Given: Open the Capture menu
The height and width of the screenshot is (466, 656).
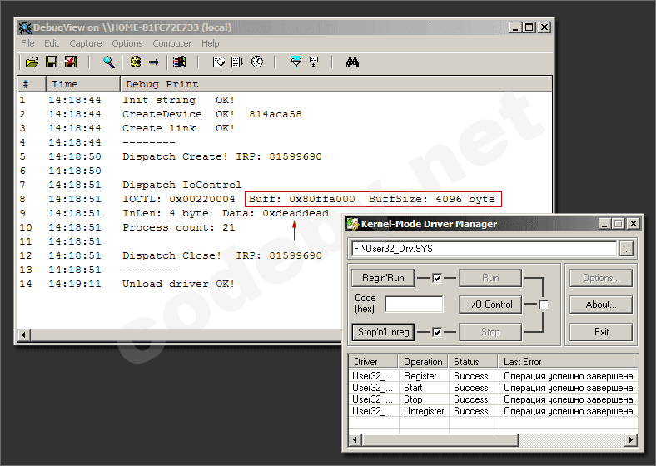Looking at the screenshot, I should tap(86, 43).
